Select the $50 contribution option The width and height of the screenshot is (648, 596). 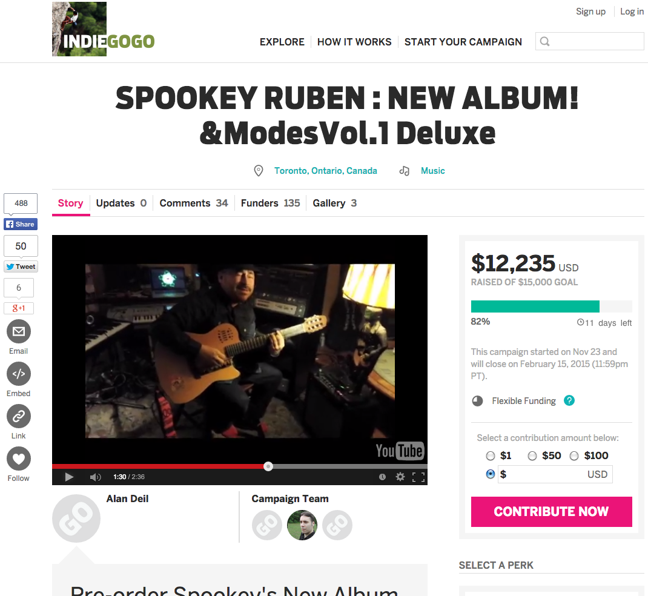point(532,456)
